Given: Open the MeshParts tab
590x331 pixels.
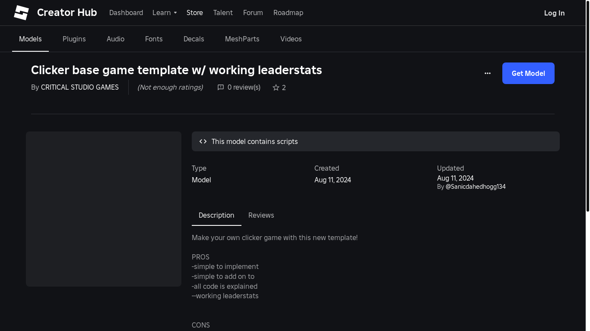Looking at the screenshot, I should (242, 39).
